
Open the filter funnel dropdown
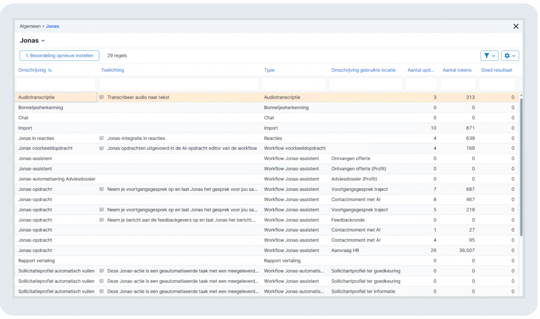[489, 55]
